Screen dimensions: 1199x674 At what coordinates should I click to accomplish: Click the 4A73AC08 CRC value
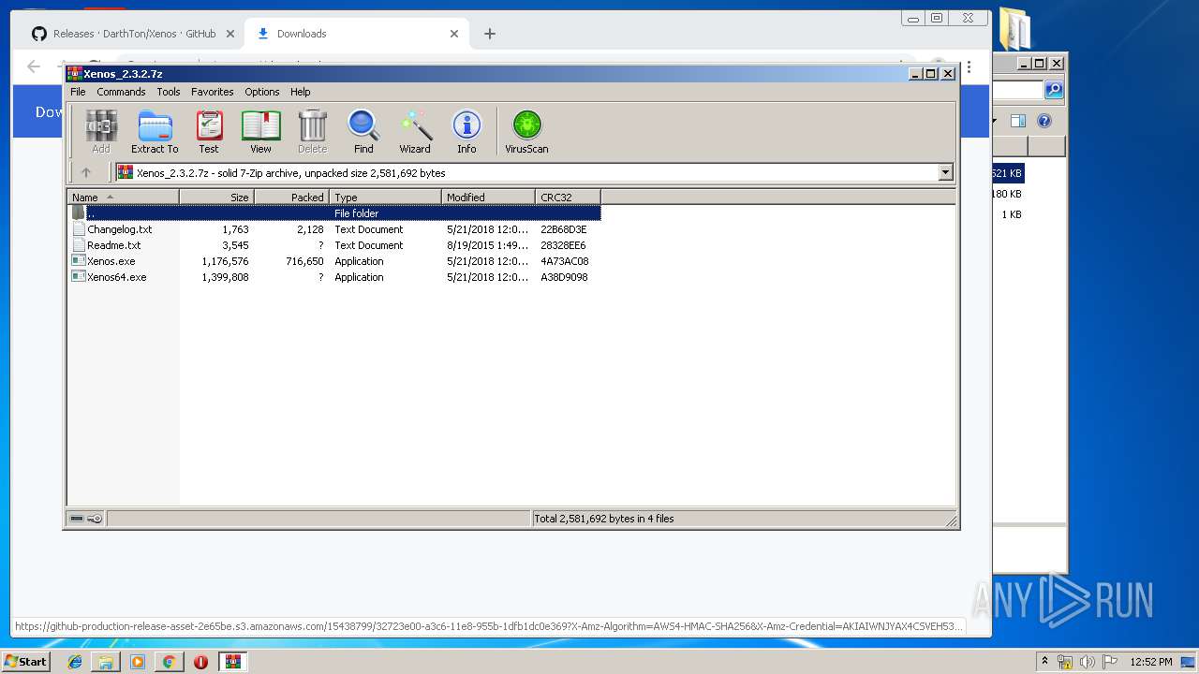(564, 261)
